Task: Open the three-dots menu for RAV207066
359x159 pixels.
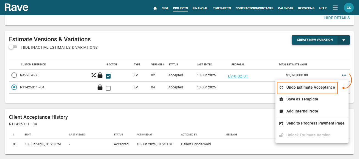Action: [344, 75]
